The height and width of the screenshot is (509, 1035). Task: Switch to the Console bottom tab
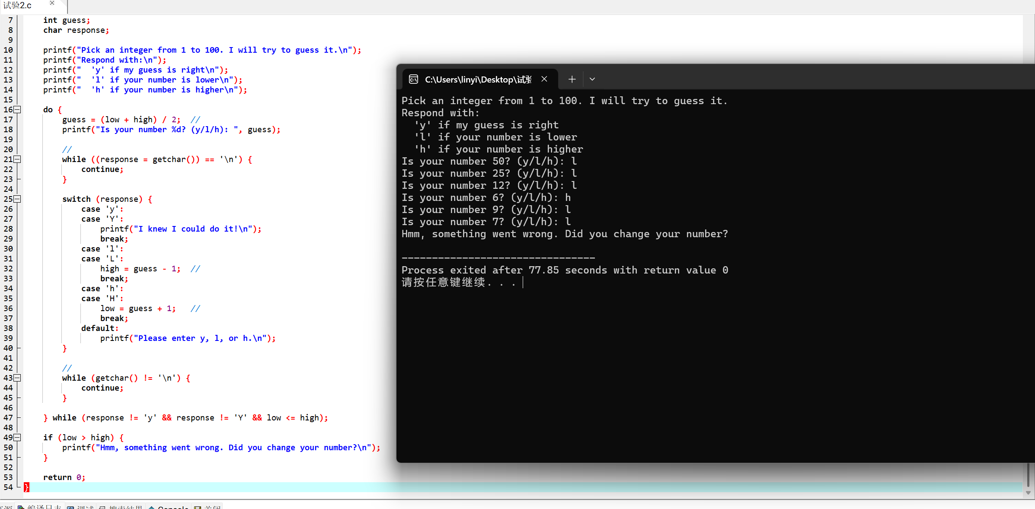(169, 507)
